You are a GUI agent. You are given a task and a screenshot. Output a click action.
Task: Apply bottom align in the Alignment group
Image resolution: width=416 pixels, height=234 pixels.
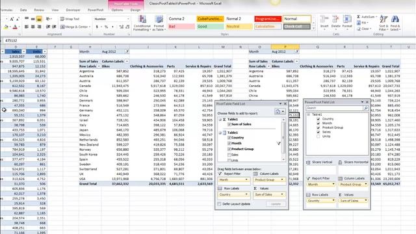click(x=39, y=19)
